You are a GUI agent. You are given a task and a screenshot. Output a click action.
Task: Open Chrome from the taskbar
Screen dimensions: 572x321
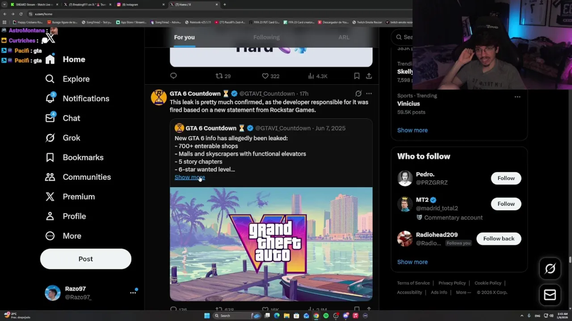click(x=316, y=316)
